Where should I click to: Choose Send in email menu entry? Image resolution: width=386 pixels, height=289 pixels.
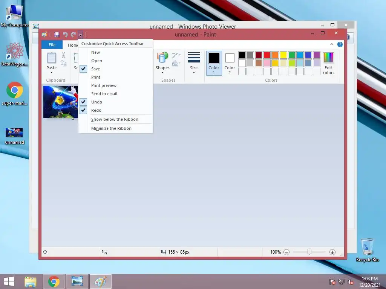pyautogui.click(x=115, y=94)
